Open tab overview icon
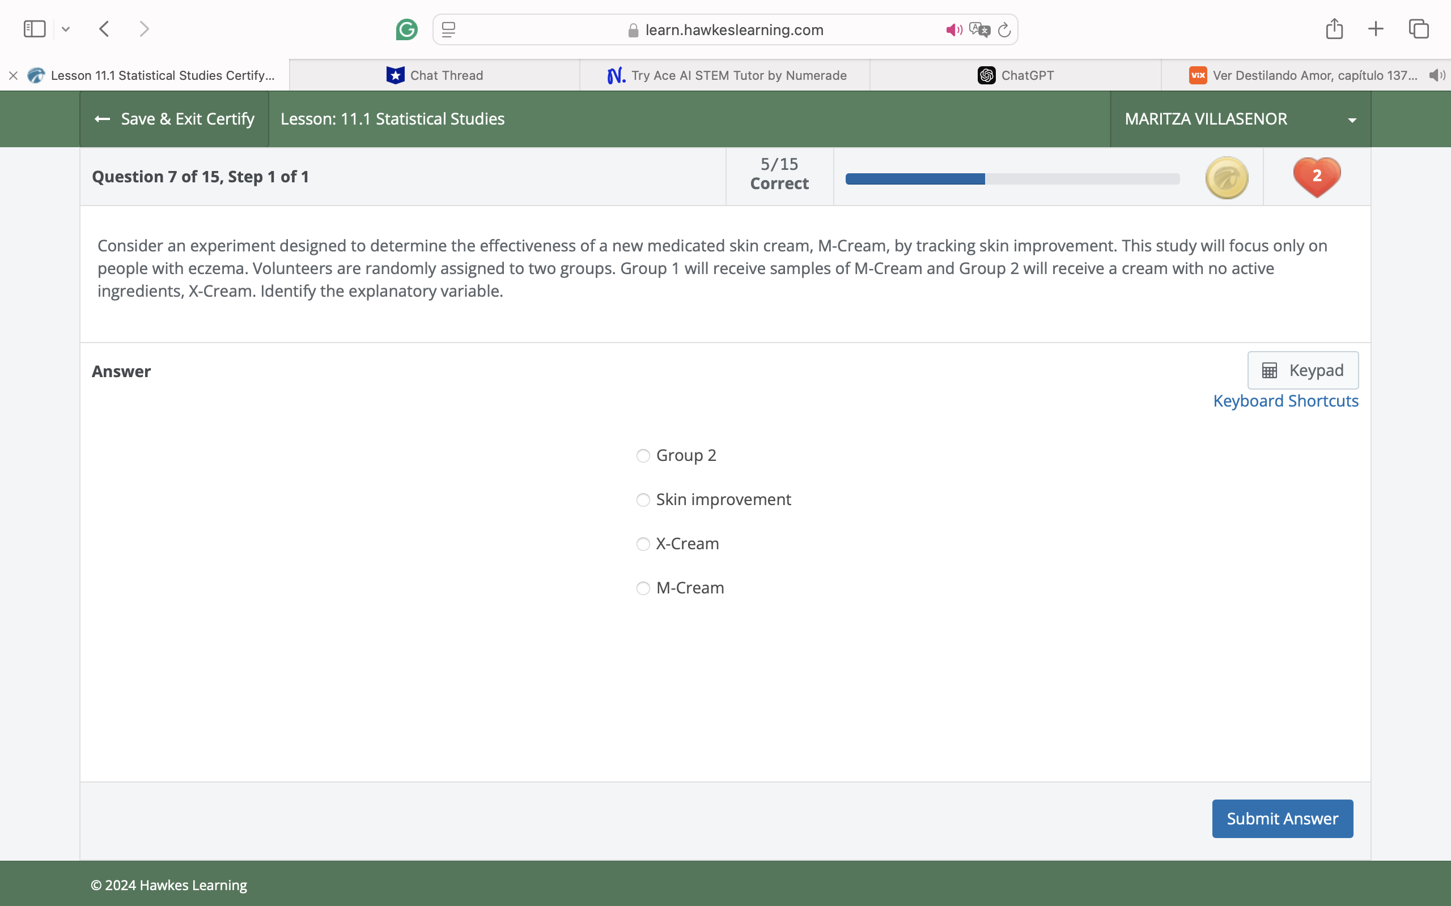The image size is (1451, 906). 1419,29
